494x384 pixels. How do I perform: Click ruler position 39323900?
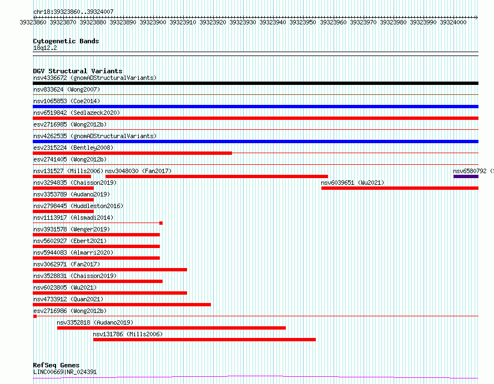pyautogui.click(x=153, y=22)
